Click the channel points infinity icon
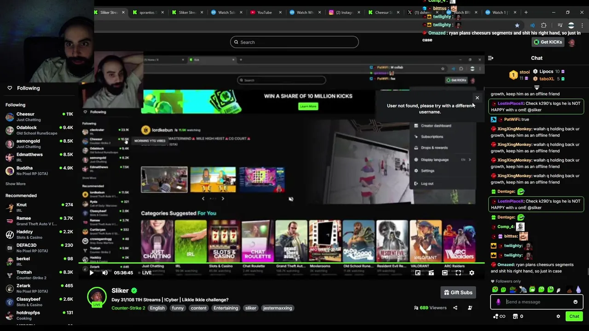Image resolution: width=589 pixels, height=331 pixels. pos(499,316)
